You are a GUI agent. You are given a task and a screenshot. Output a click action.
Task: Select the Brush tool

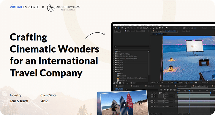tap(154, 28)
